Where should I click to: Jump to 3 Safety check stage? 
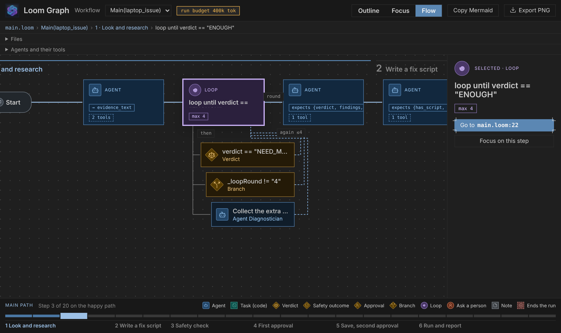pyautogui.click(x=190, y=326)
